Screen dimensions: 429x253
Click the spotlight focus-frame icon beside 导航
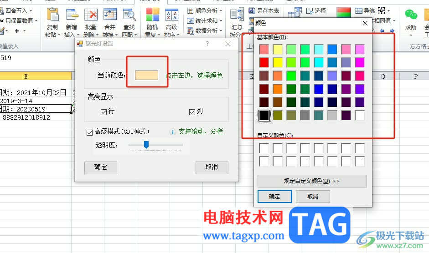(x=382, y=10)
